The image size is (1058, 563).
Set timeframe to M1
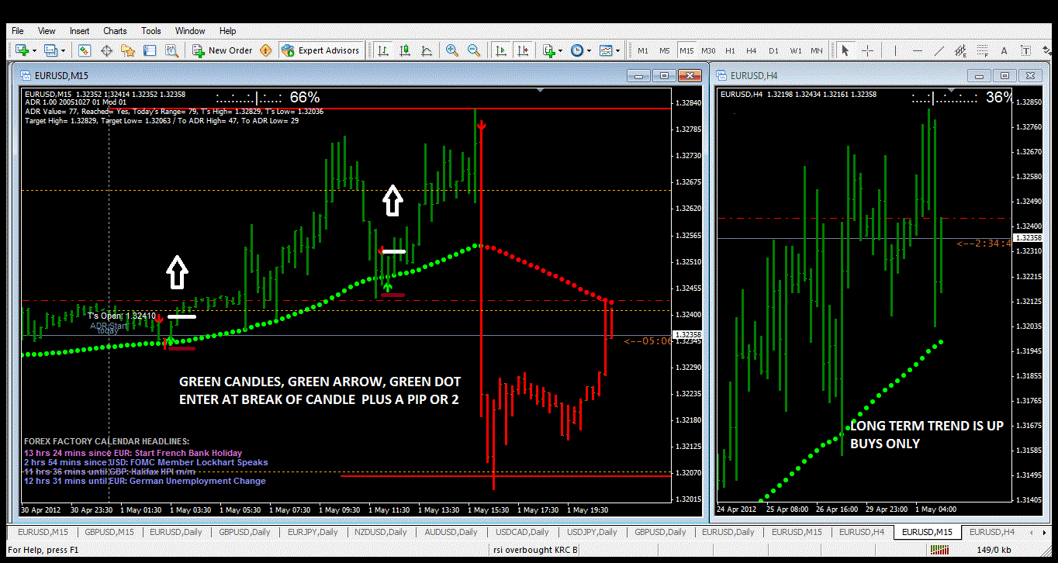pyautogui.click(x=643, y=50)
